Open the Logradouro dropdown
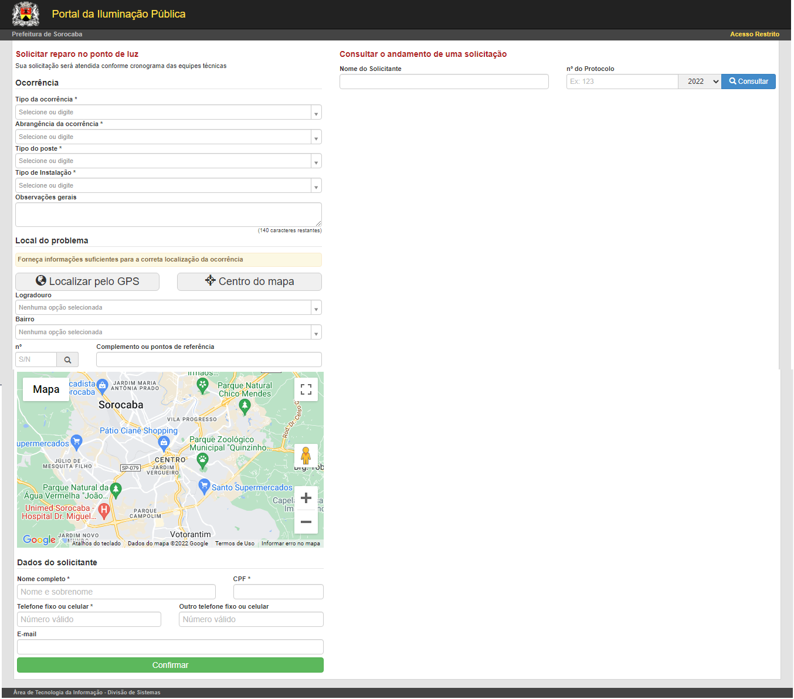Viewport: 794px width, 699px height. [x=168, y=307]
